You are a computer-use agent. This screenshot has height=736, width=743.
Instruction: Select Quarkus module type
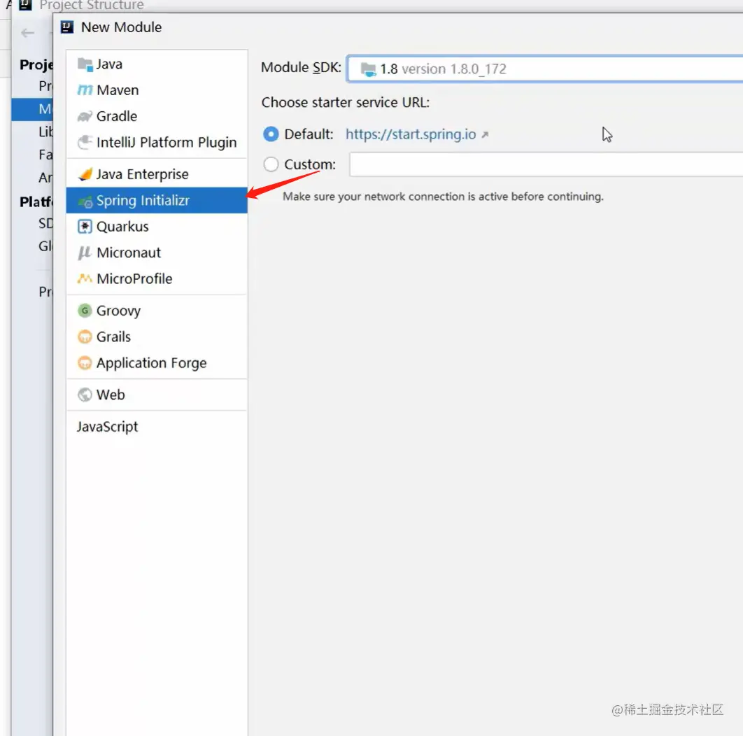157,227
